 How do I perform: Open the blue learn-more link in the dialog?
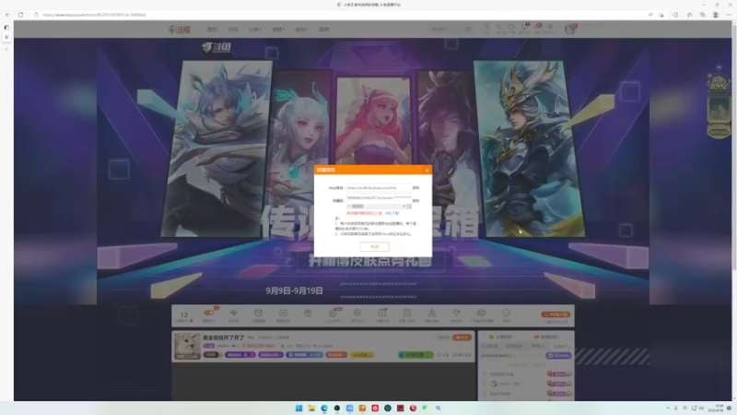(392, 213)
